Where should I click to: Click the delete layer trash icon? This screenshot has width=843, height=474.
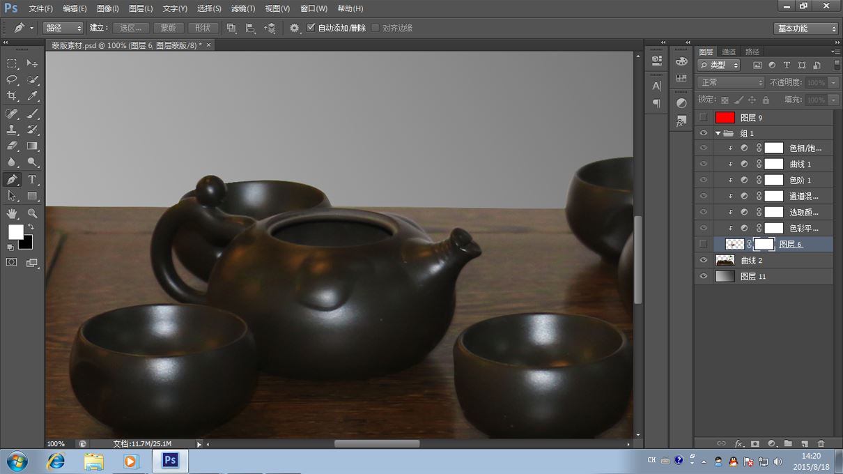coord(821,443)
